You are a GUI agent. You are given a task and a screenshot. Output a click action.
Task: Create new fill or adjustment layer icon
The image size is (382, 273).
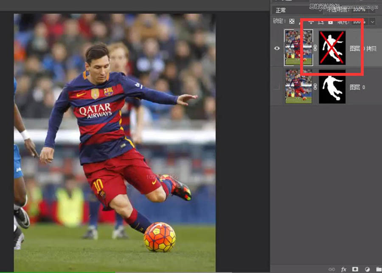[367, 269]
